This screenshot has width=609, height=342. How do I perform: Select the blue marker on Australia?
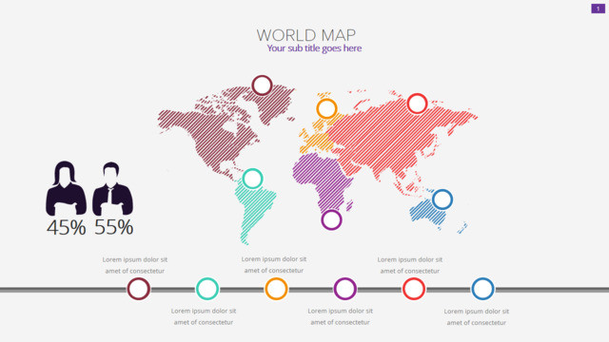442,199
